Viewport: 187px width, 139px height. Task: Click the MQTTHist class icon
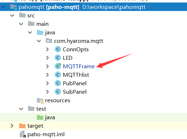coord(58,75)
